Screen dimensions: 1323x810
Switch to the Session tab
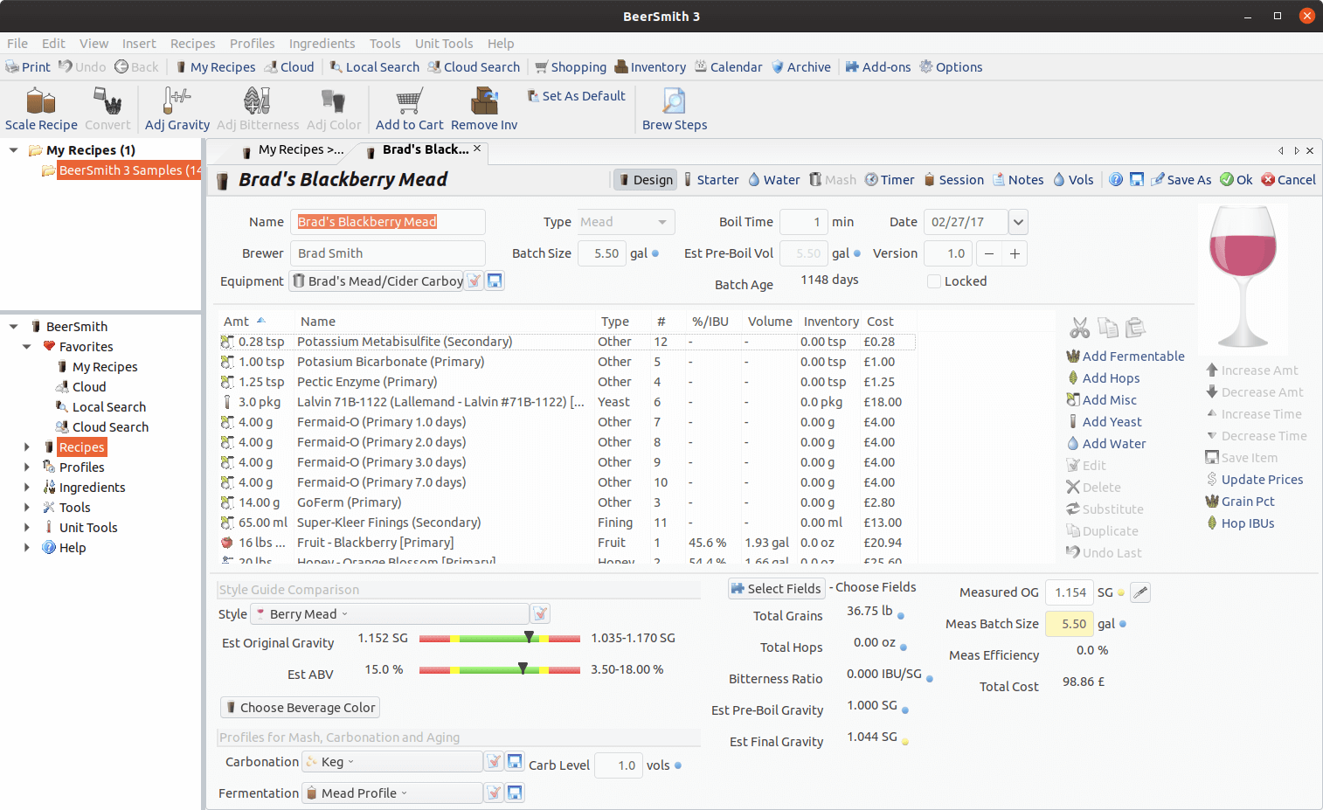coord(953,179)
